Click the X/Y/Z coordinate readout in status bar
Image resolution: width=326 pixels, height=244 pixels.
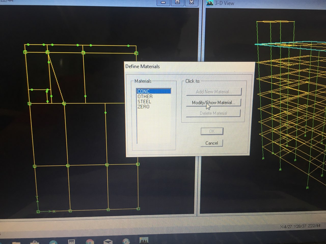(300, 226)
